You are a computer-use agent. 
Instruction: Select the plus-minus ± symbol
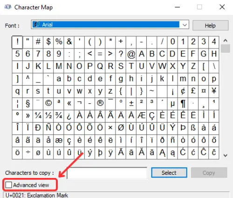pyautogui.click(x=131, y=103)
